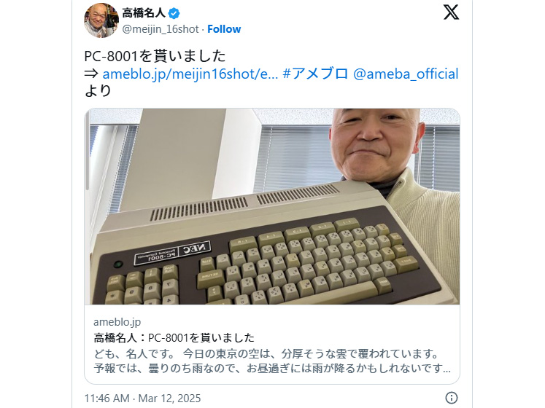Open the #アメブロ hashtag
The height and width of the screenshot is (408, 545).
point(316,74)
